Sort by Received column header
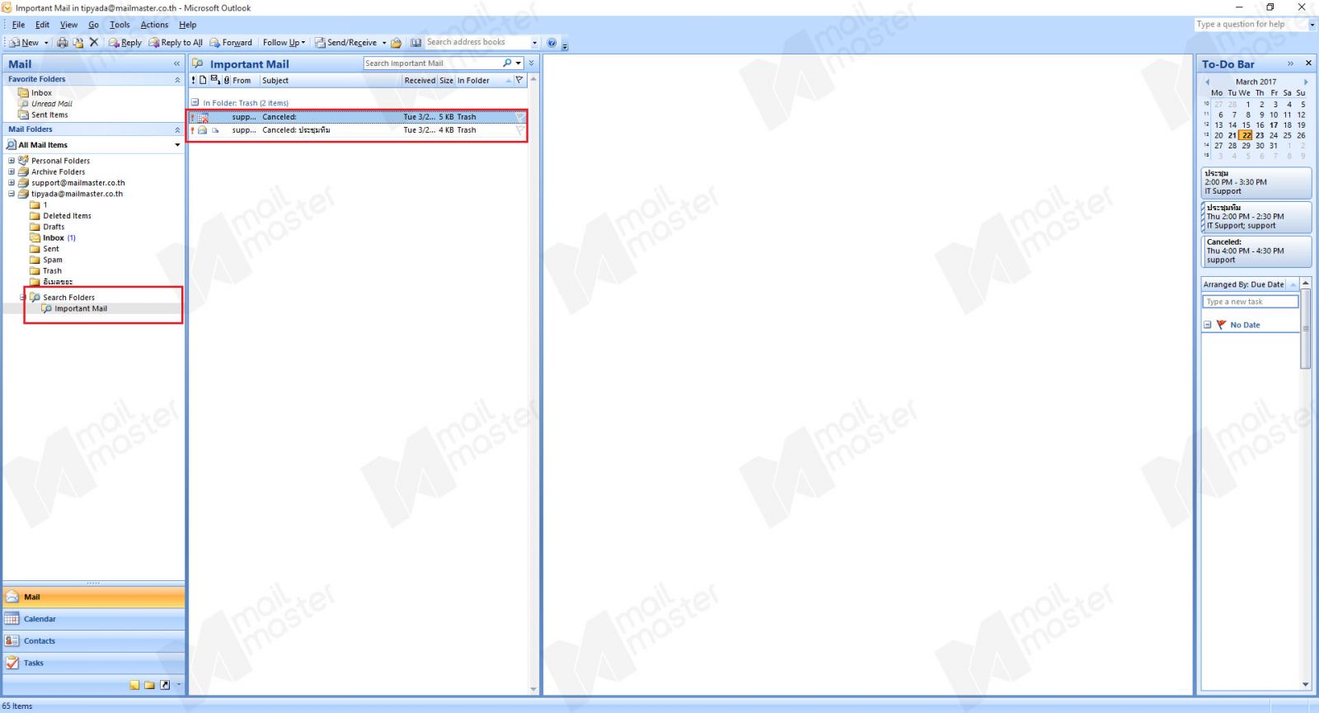This screenshot has height=713, width=1319. tap(420, 81)
